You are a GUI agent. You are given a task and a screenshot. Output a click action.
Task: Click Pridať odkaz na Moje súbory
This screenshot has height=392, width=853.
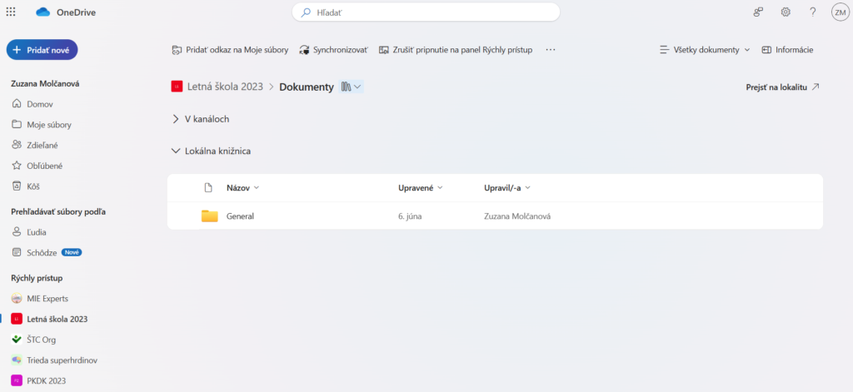tap(230, 49)
